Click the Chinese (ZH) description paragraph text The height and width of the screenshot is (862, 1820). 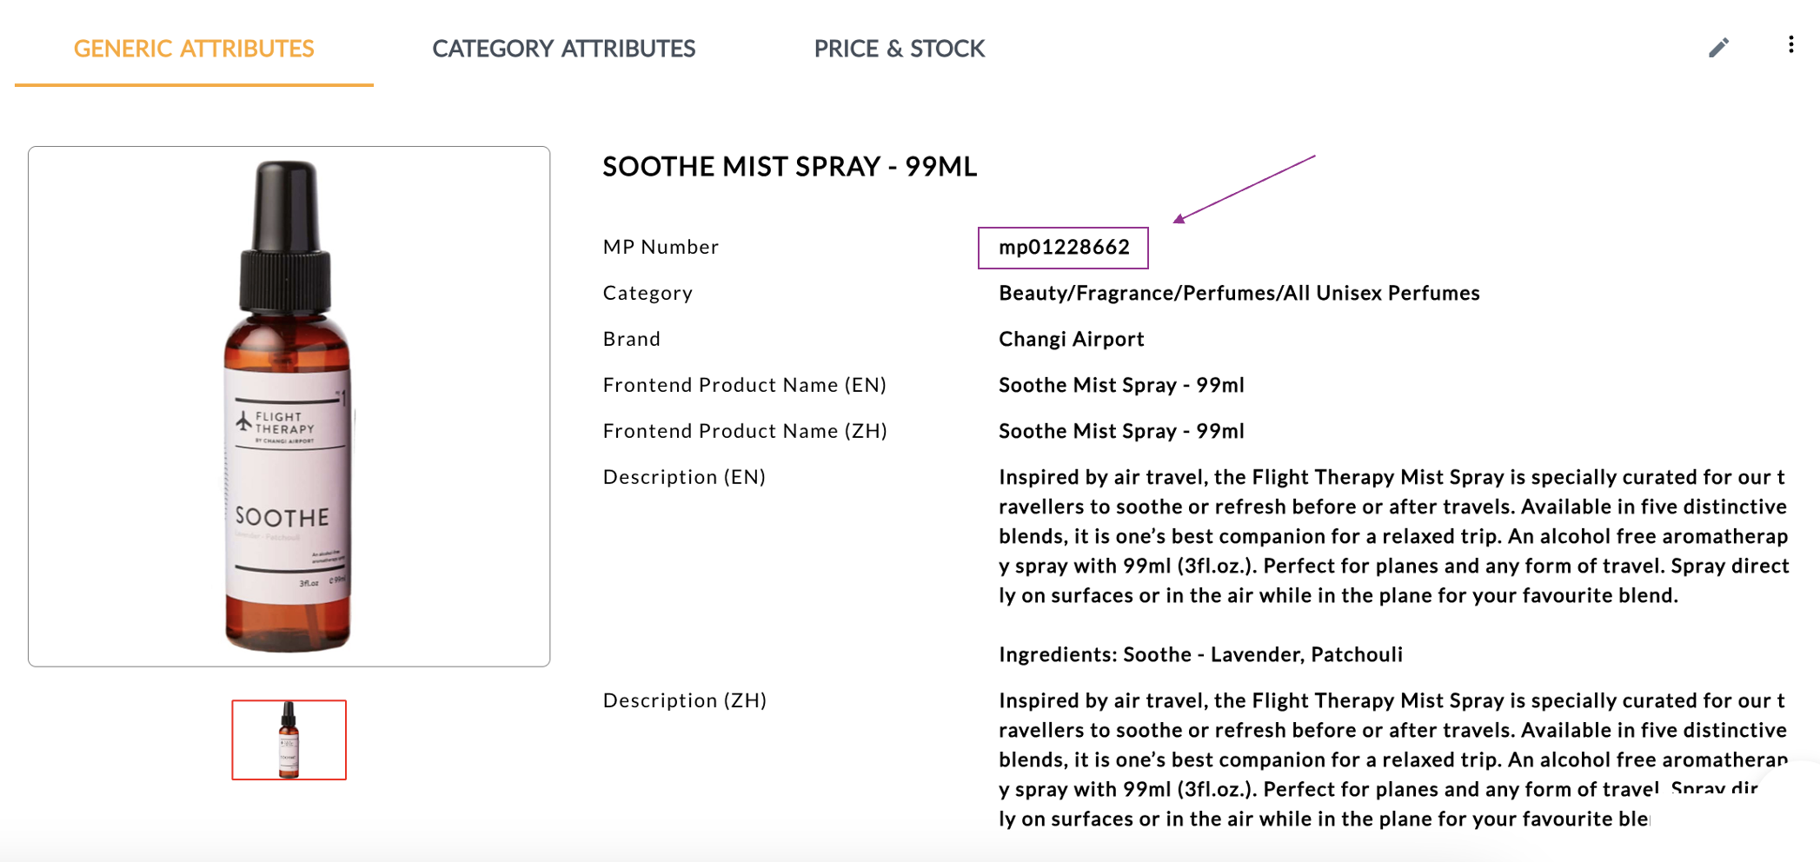(x=1391, y=759)
